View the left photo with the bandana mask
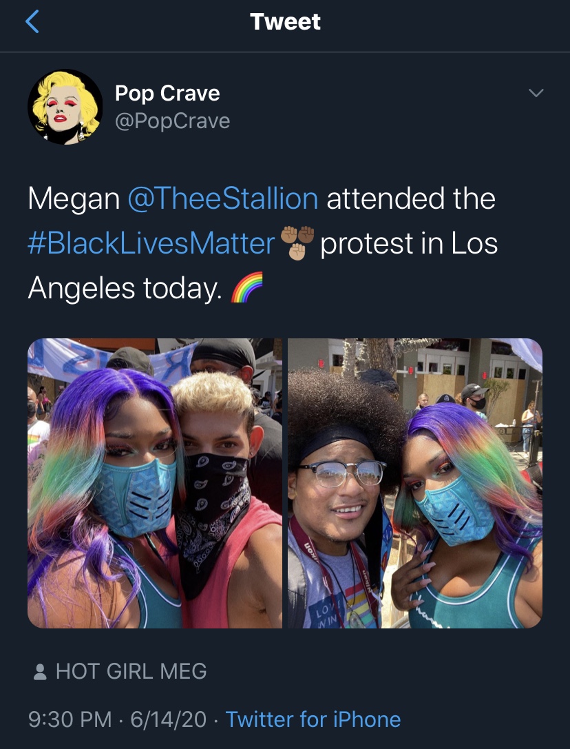The width and height of the screenshot is (570, 749). [155, 483]
